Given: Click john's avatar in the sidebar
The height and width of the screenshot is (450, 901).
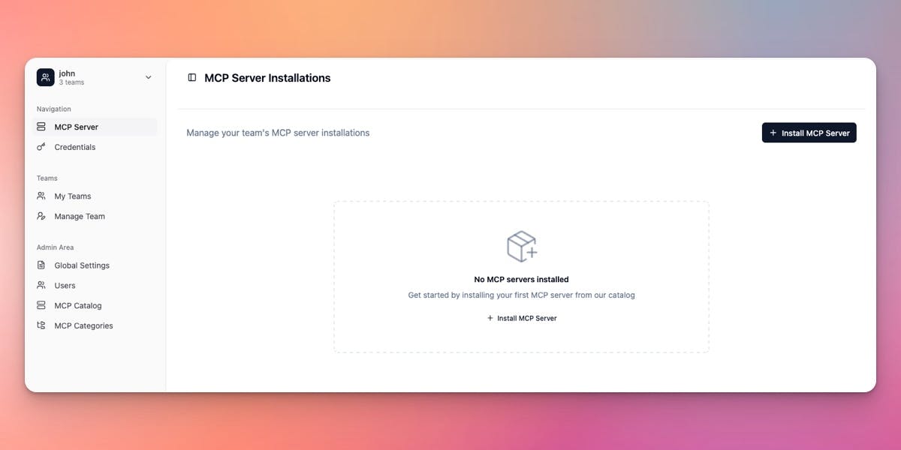Looking at the screenshot, I should (x=45, y=76).
